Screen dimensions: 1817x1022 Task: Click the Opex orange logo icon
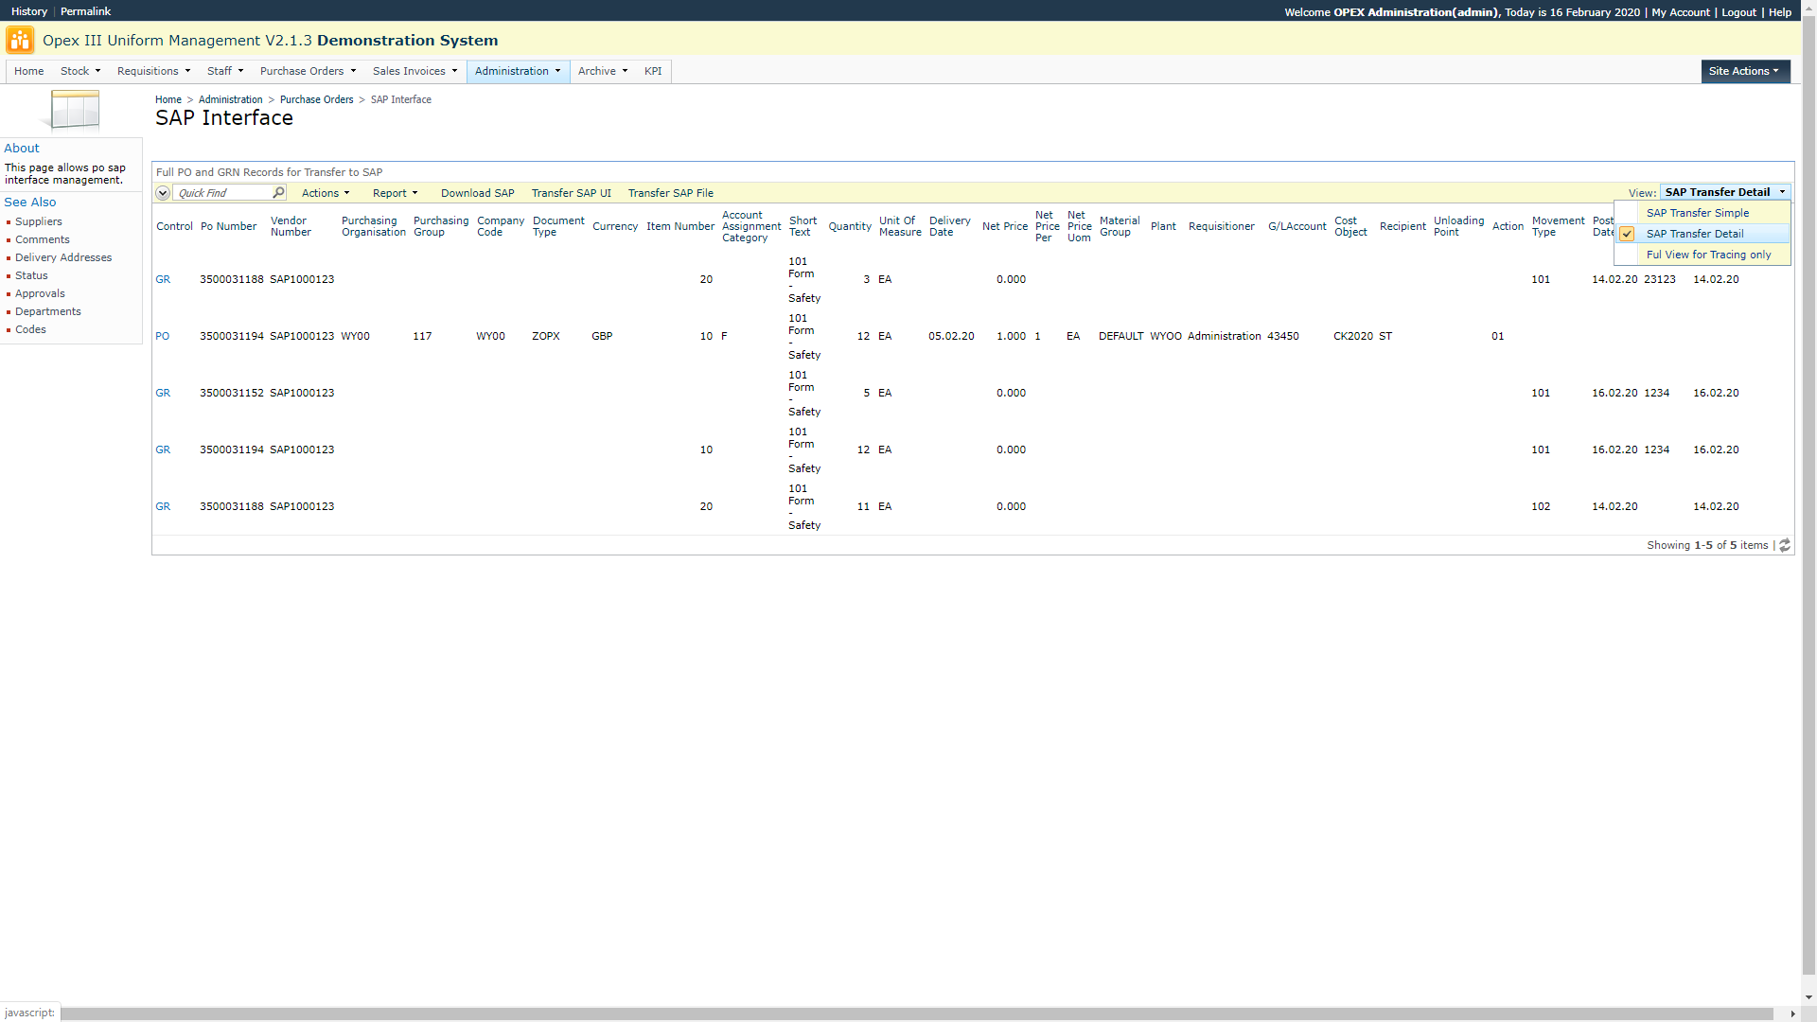pyautogui.click(x=20, y=41)
